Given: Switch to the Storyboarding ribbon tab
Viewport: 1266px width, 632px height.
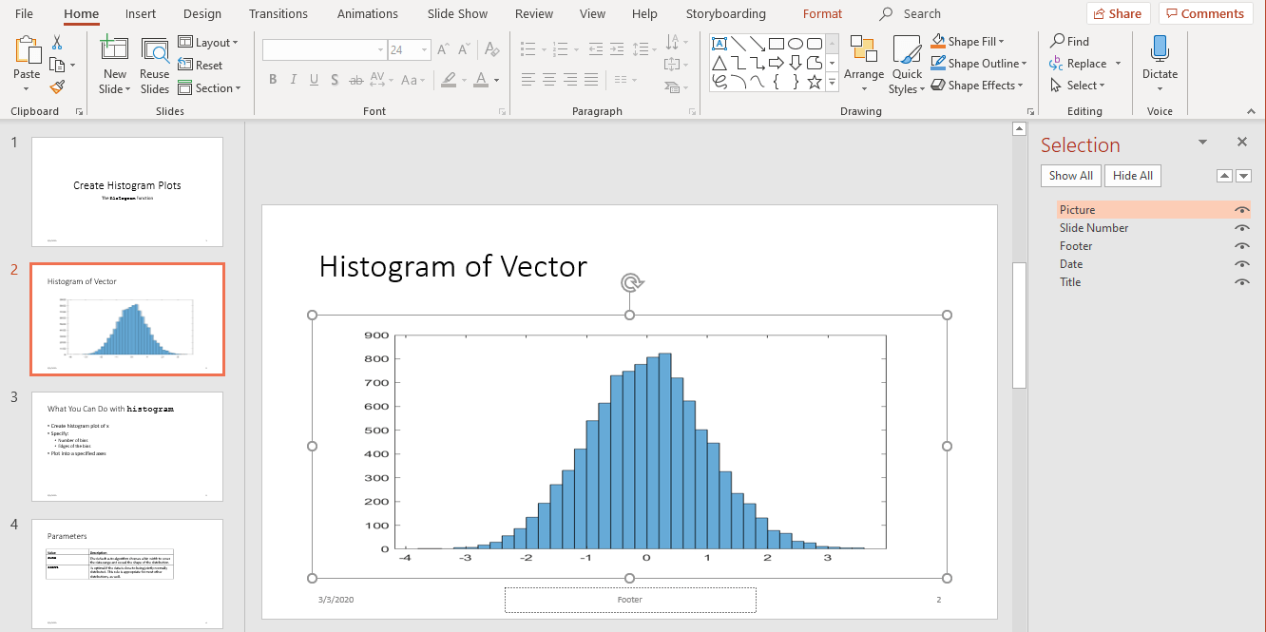Looking at the screenshot, I should click(725, 13).
